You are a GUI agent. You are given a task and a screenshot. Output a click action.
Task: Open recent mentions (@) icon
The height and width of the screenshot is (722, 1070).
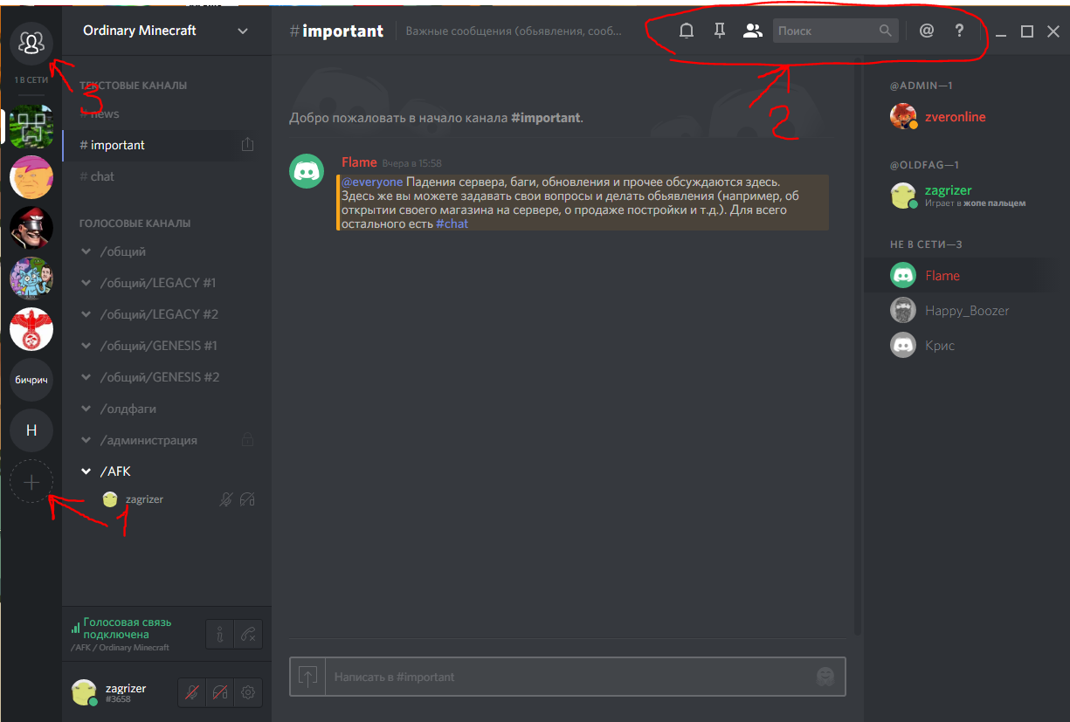[x=927, y=31]
